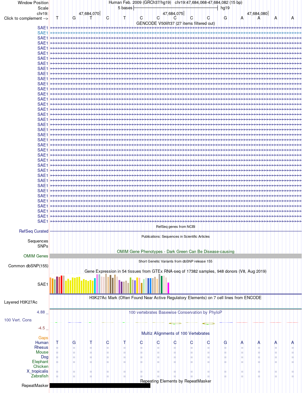Image resolution: width=302 pixels, height=393 pixels.
Task: Open the RefSeq Curated track label
Action: (34, 231)
